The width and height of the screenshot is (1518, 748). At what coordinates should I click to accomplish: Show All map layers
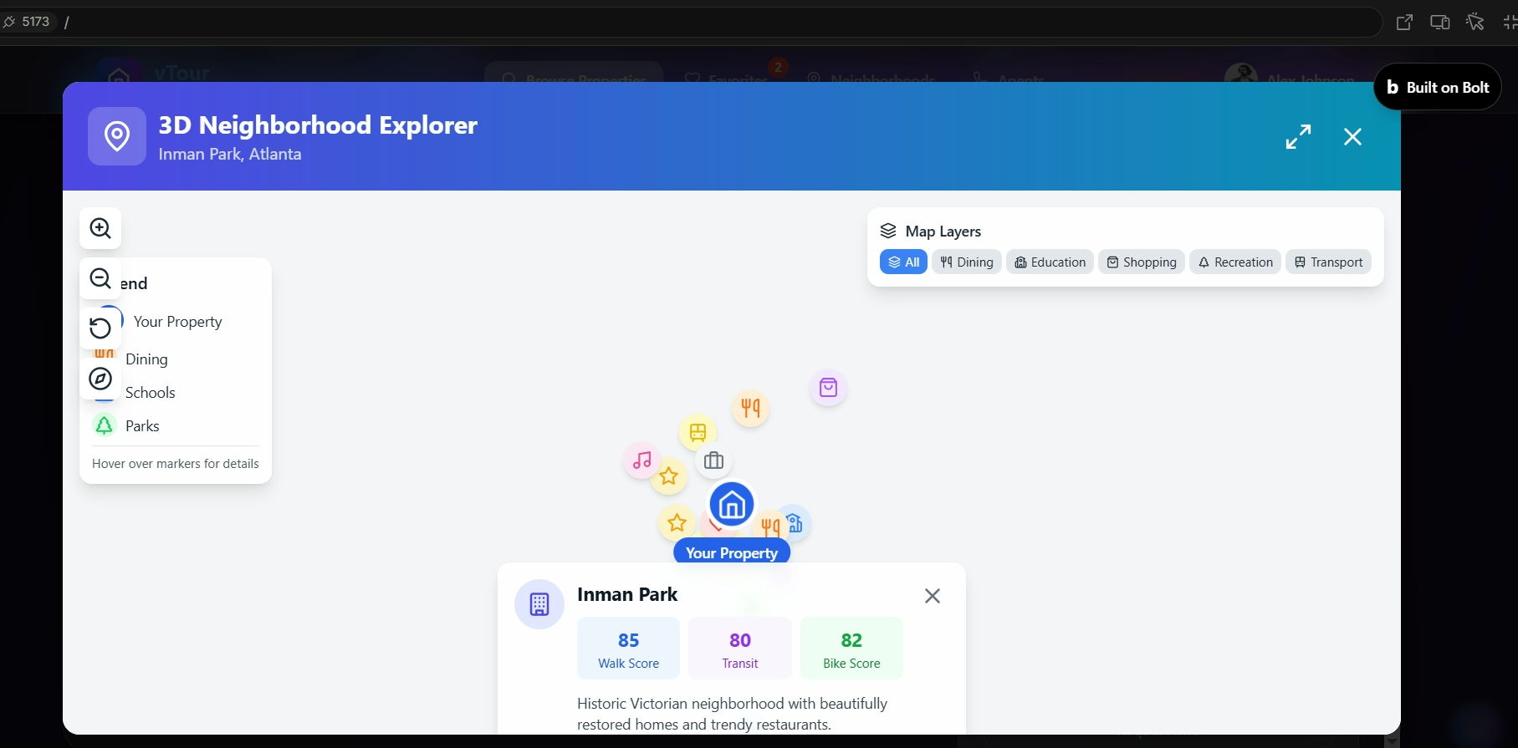(903, 262)
